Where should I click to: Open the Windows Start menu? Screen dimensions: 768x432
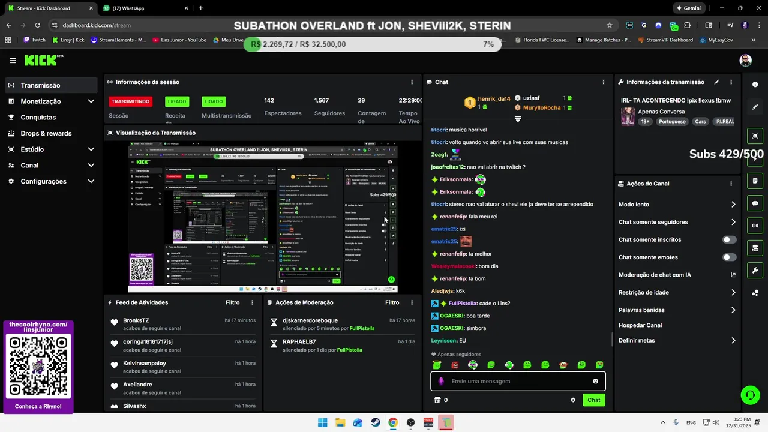(322, 422)
